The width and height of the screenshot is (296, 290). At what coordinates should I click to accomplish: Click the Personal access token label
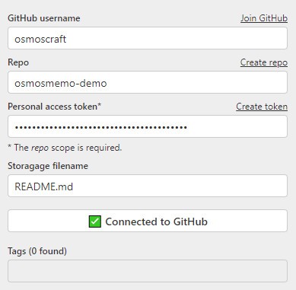pos(55,107)
